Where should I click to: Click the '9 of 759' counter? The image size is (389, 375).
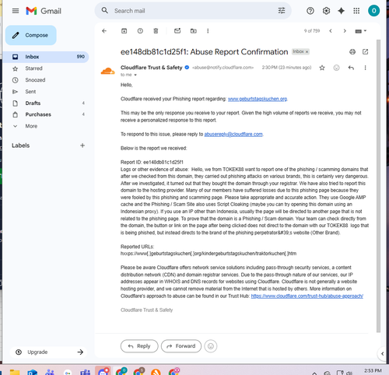tap(312, 31)
